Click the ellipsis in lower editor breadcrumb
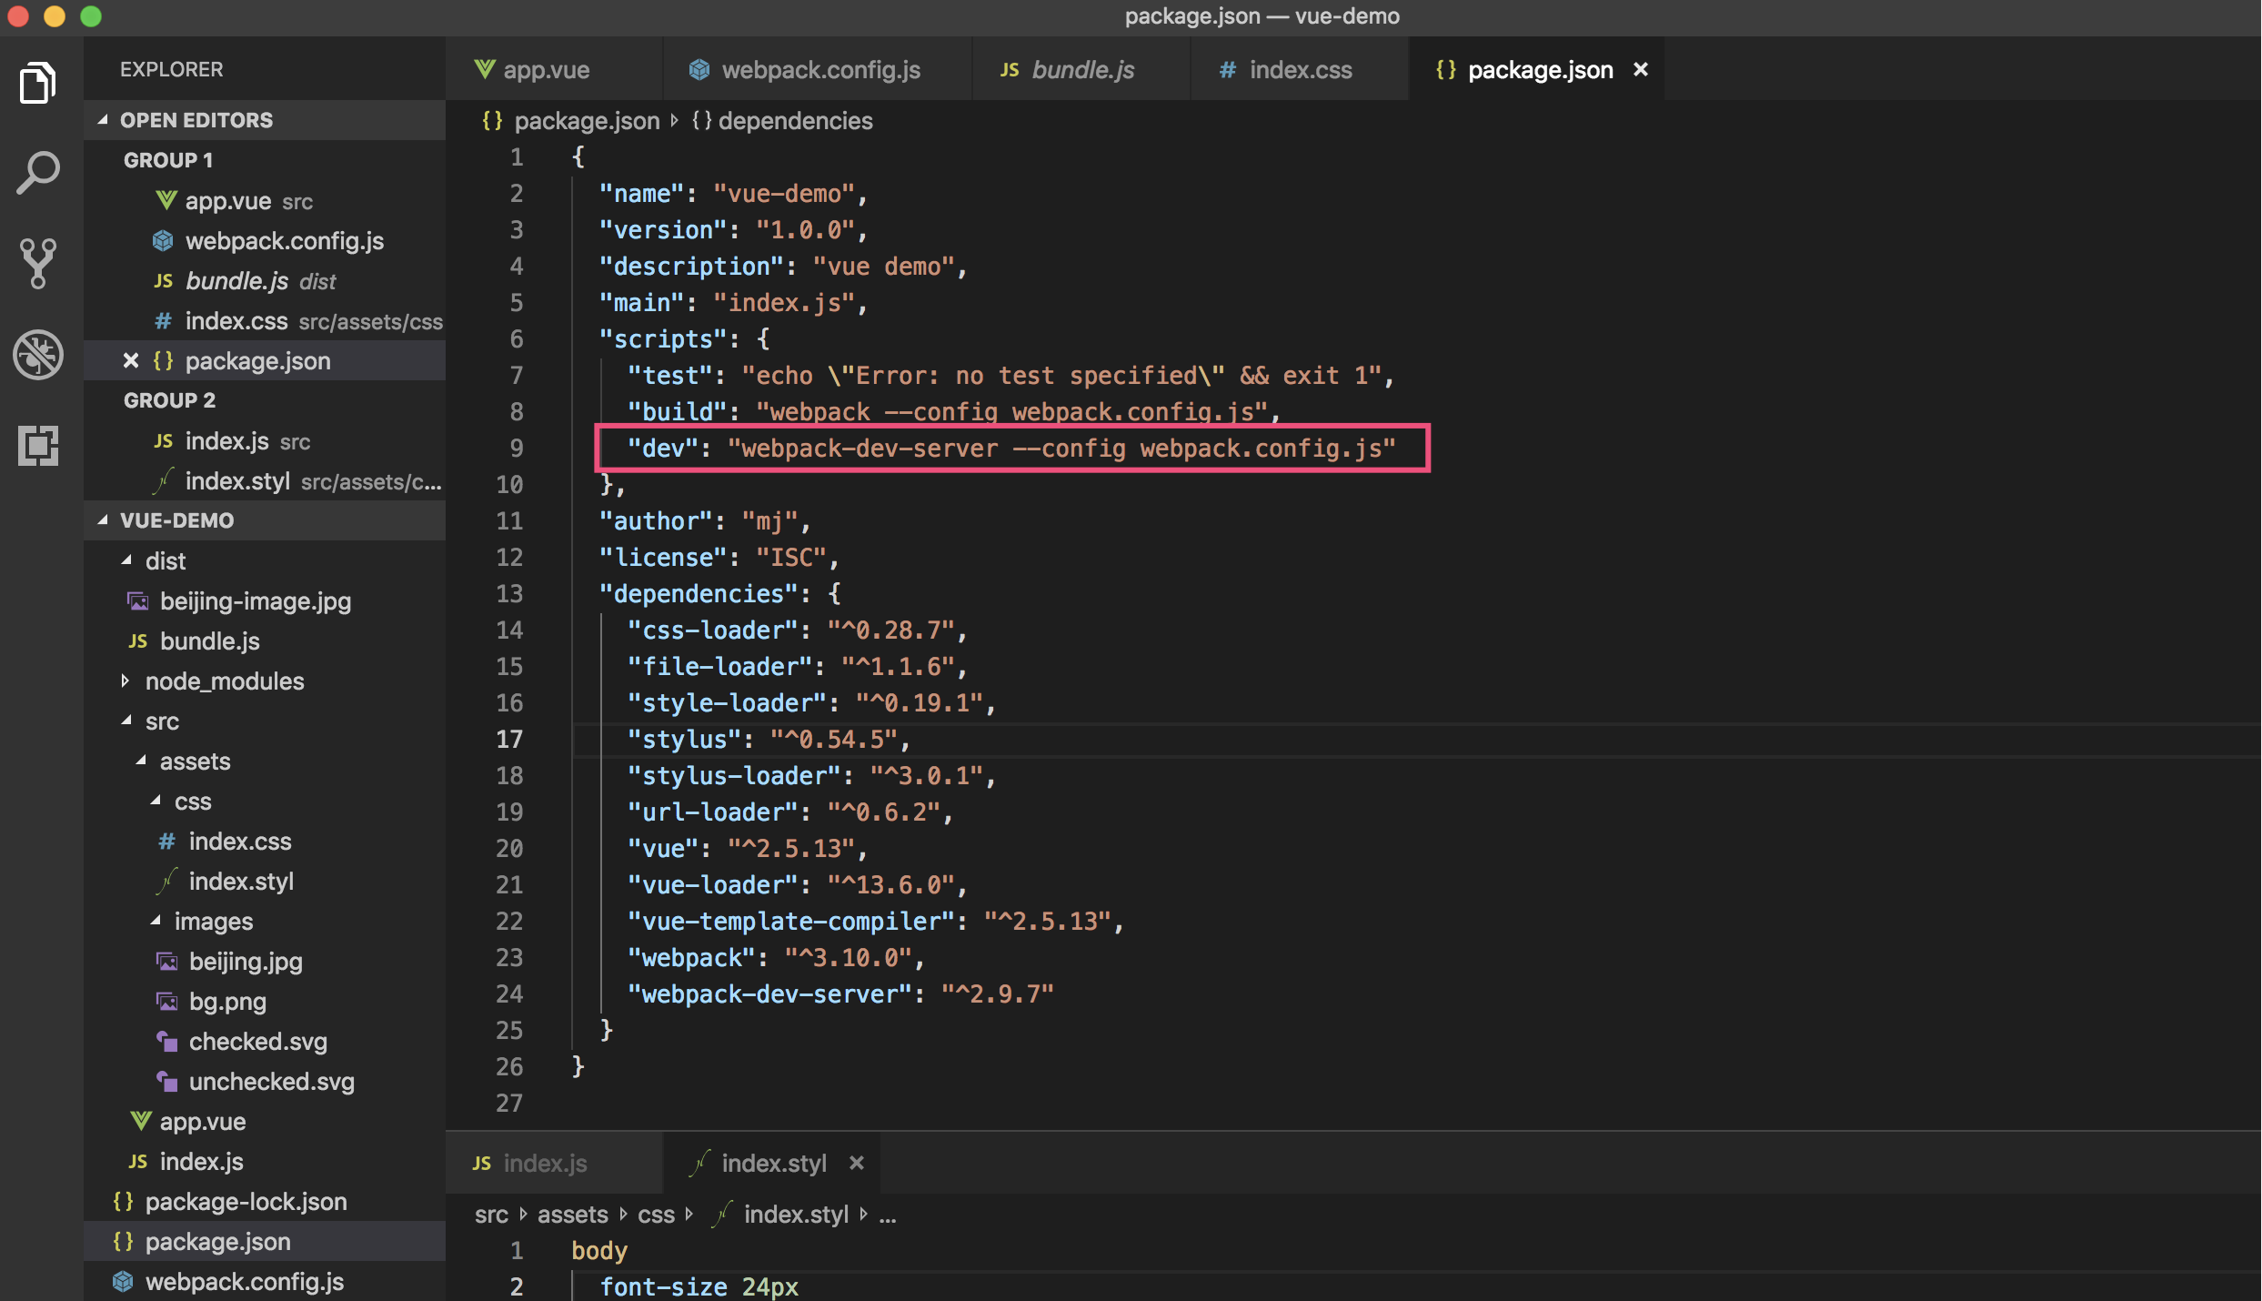The width and height of the screenshot is (2262, 1301). click(x=888, y=1215)
